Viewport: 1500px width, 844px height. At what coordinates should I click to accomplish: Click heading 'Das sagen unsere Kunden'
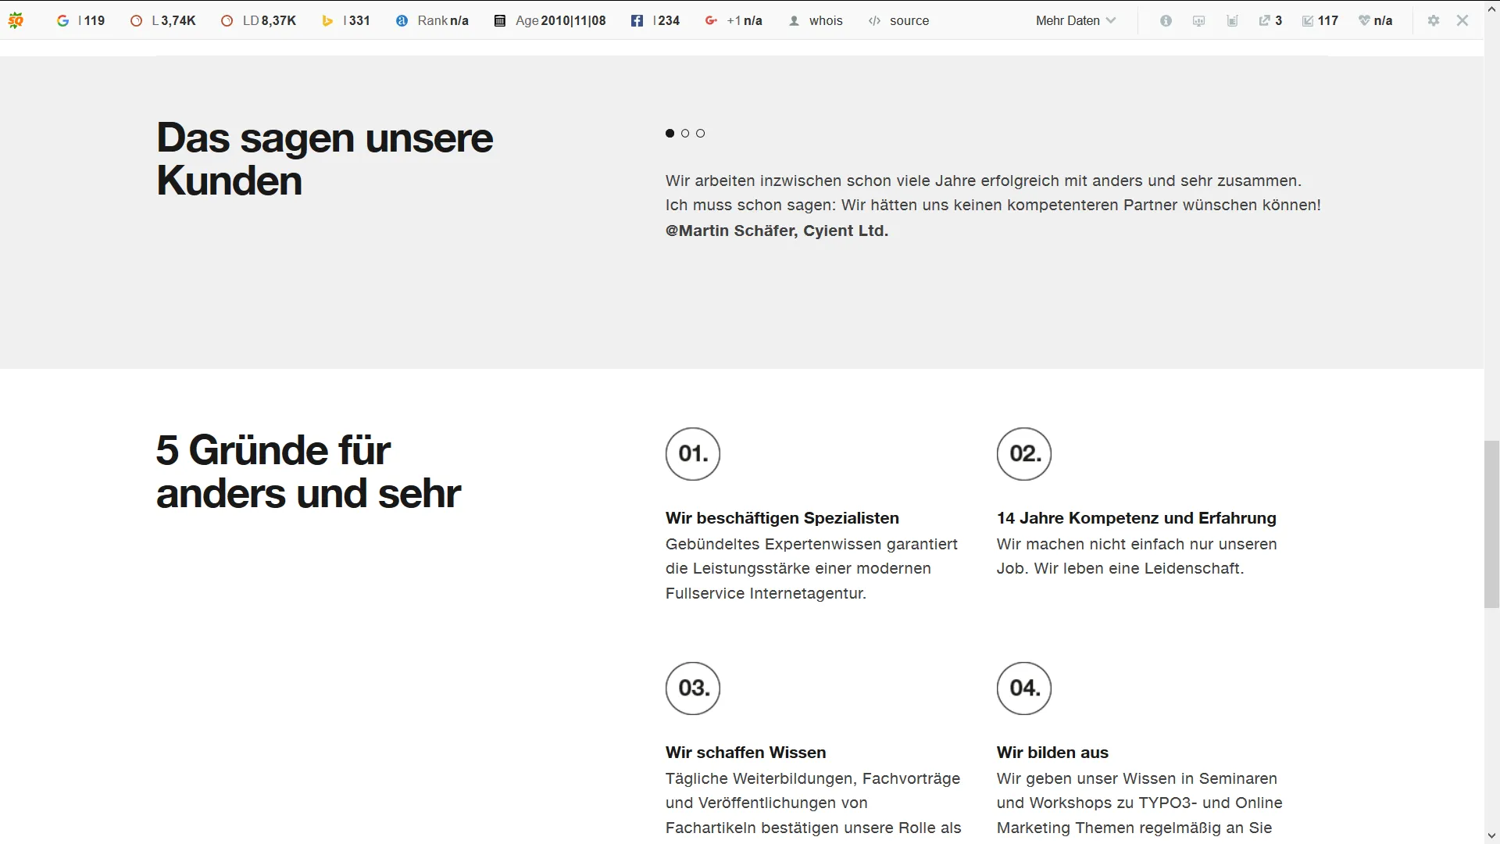click(324, 159)
